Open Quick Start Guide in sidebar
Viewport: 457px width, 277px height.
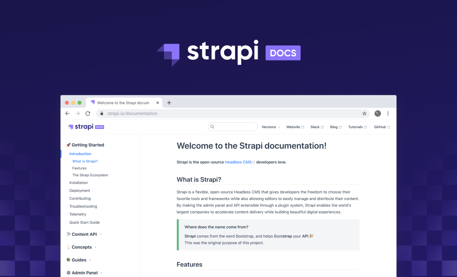[x=84, y=223]
